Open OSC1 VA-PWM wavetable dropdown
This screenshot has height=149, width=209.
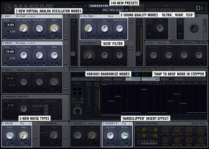pos(22,16)
